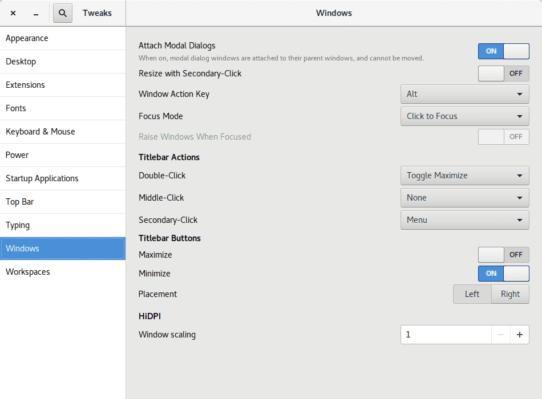Viewport: 542px width, 399px height.
Task: Click the minus icon for Window scaling
Action: (x=501, y=335)
